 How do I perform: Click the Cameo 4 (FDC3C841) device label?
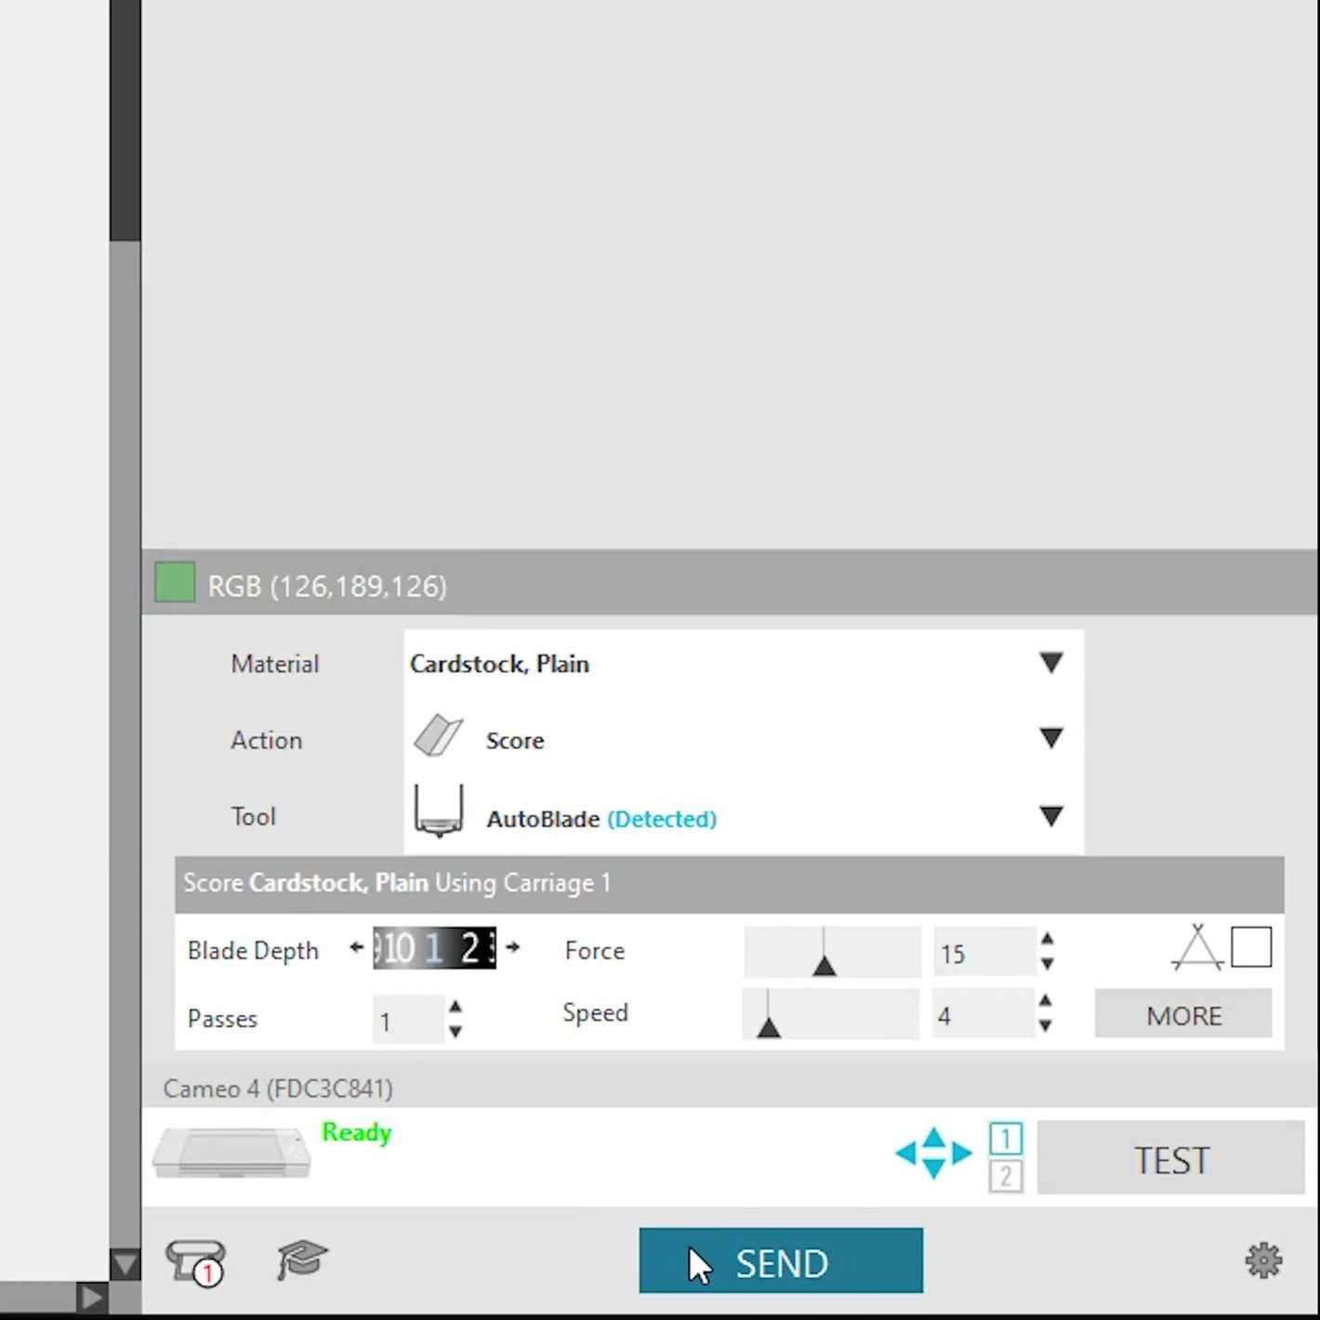pos(278,1089)
